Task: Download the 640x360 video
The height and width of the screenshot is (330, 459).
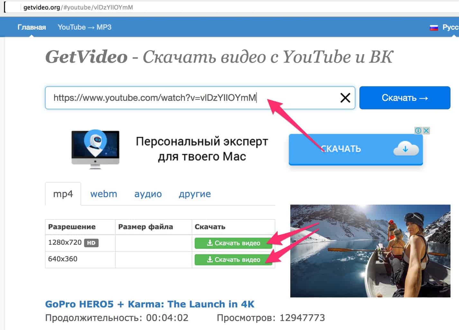Action: [x=233, y=259]
